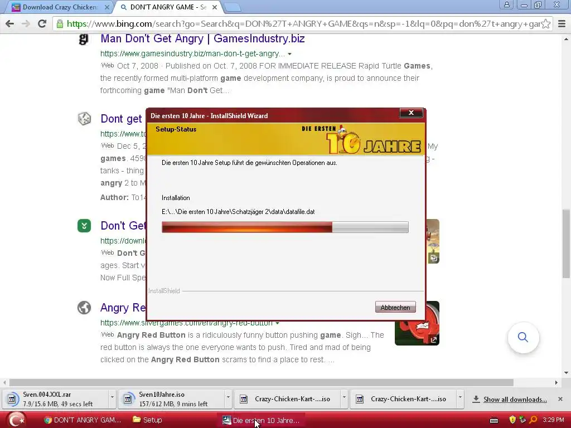
Task: Click the dice favicon beside Dont get result
Action: pyautogui.click(x=84, y=119)
